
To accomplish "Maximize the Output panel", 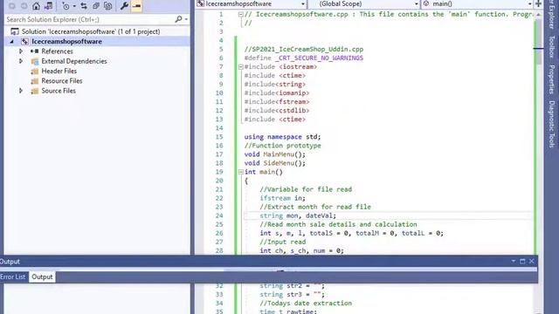I will 522,262.
